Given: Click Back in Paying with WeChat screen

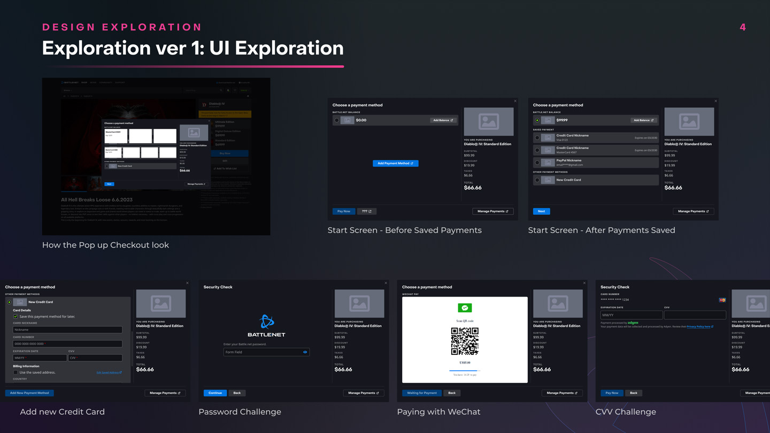Looking at the screenshot, I should (x=452, y=393).
